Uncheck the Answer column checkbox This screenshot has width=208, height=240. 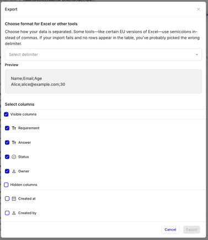pyautogui.click(x=7, y=143)
